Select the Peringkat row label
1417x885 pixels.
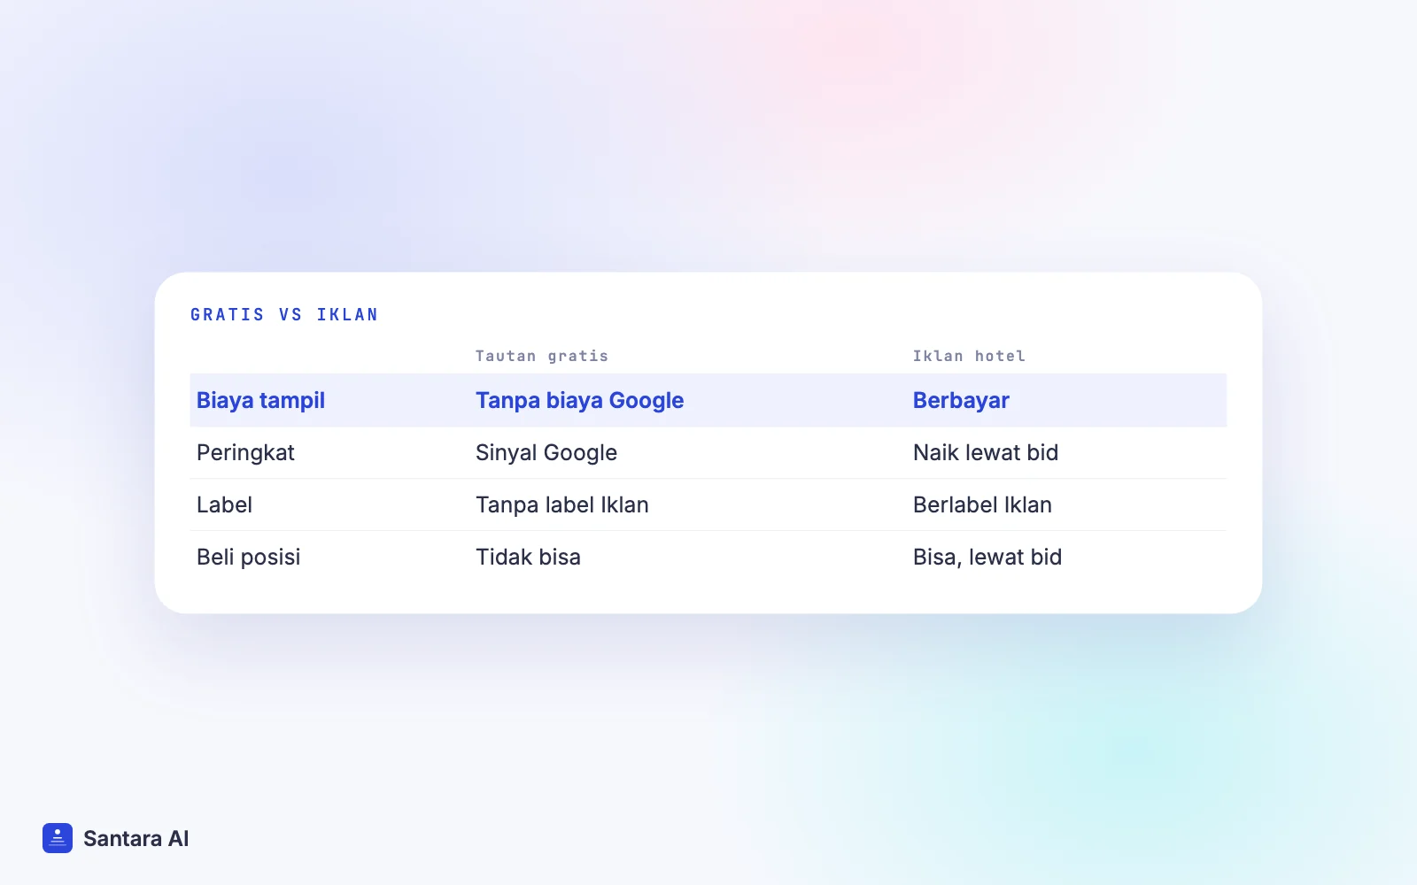click(245, 452)
